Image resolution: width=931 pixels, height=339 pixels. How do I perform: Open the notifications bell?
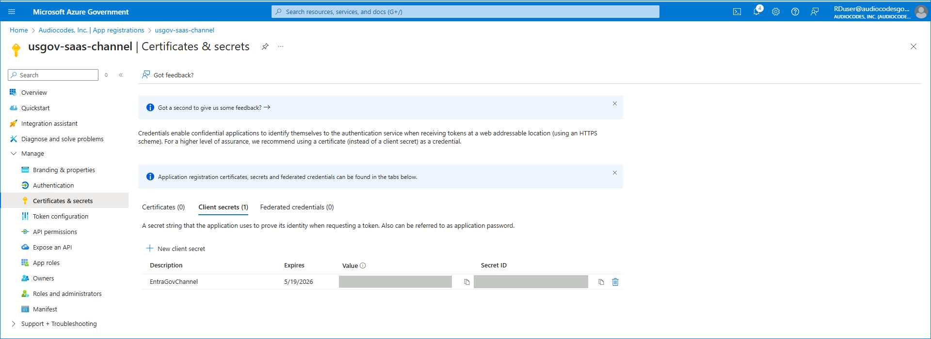pyautogui.click(x=756, y=11)
